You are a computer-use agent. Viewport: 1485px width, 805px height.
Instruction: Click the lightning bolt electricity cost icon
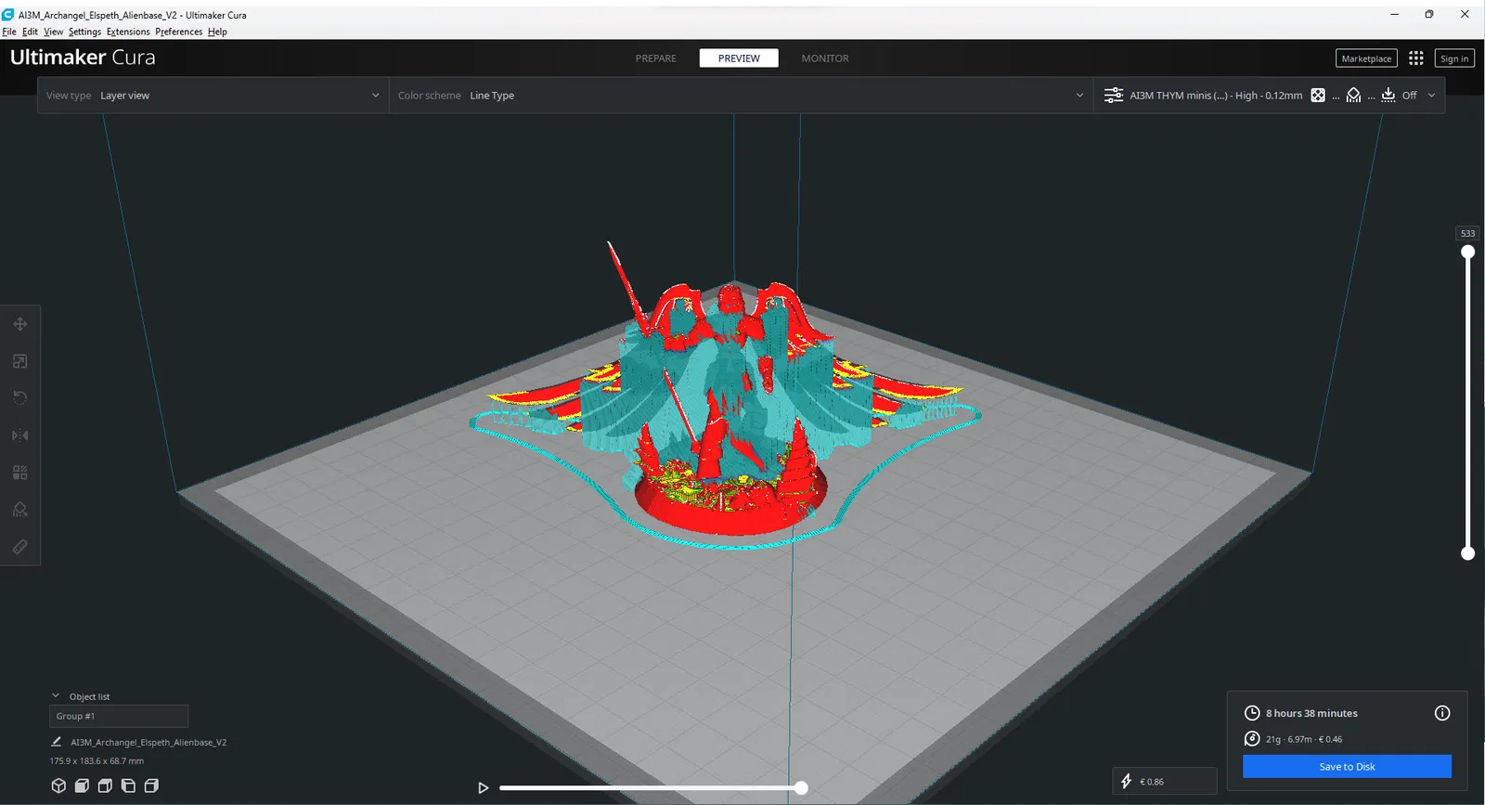click(1127, 781)
